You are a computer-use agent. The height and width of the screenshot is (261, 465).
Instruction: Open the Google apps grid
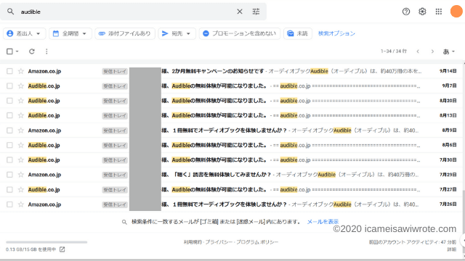click(x=439, y=12)
